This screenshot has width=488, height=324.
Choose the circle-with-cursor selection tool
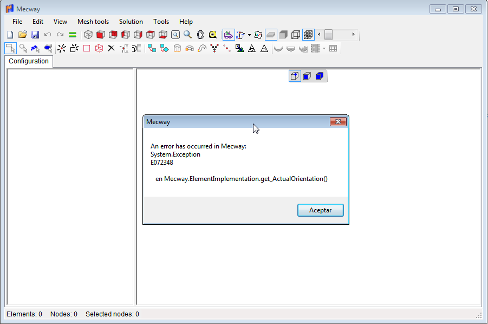(23, 49)
